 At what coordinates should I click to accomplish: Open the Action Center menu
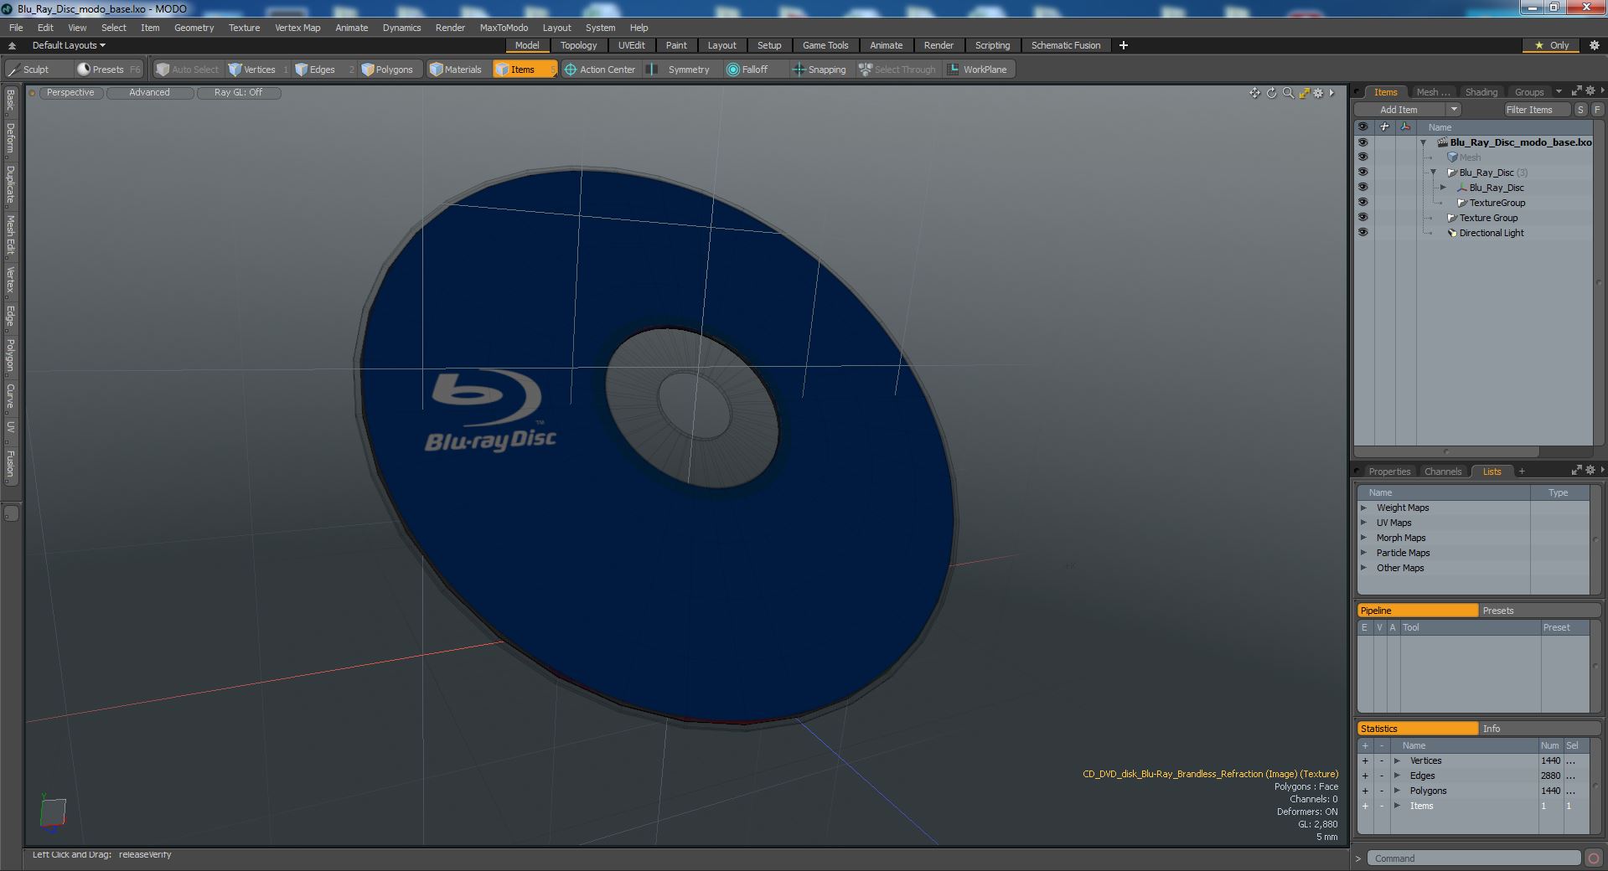pyautogui.click(x=600, y=70)
